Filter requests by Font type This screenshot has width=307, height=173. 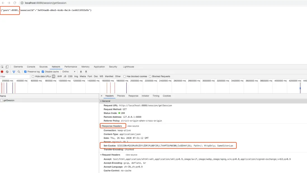coord(90,76)
